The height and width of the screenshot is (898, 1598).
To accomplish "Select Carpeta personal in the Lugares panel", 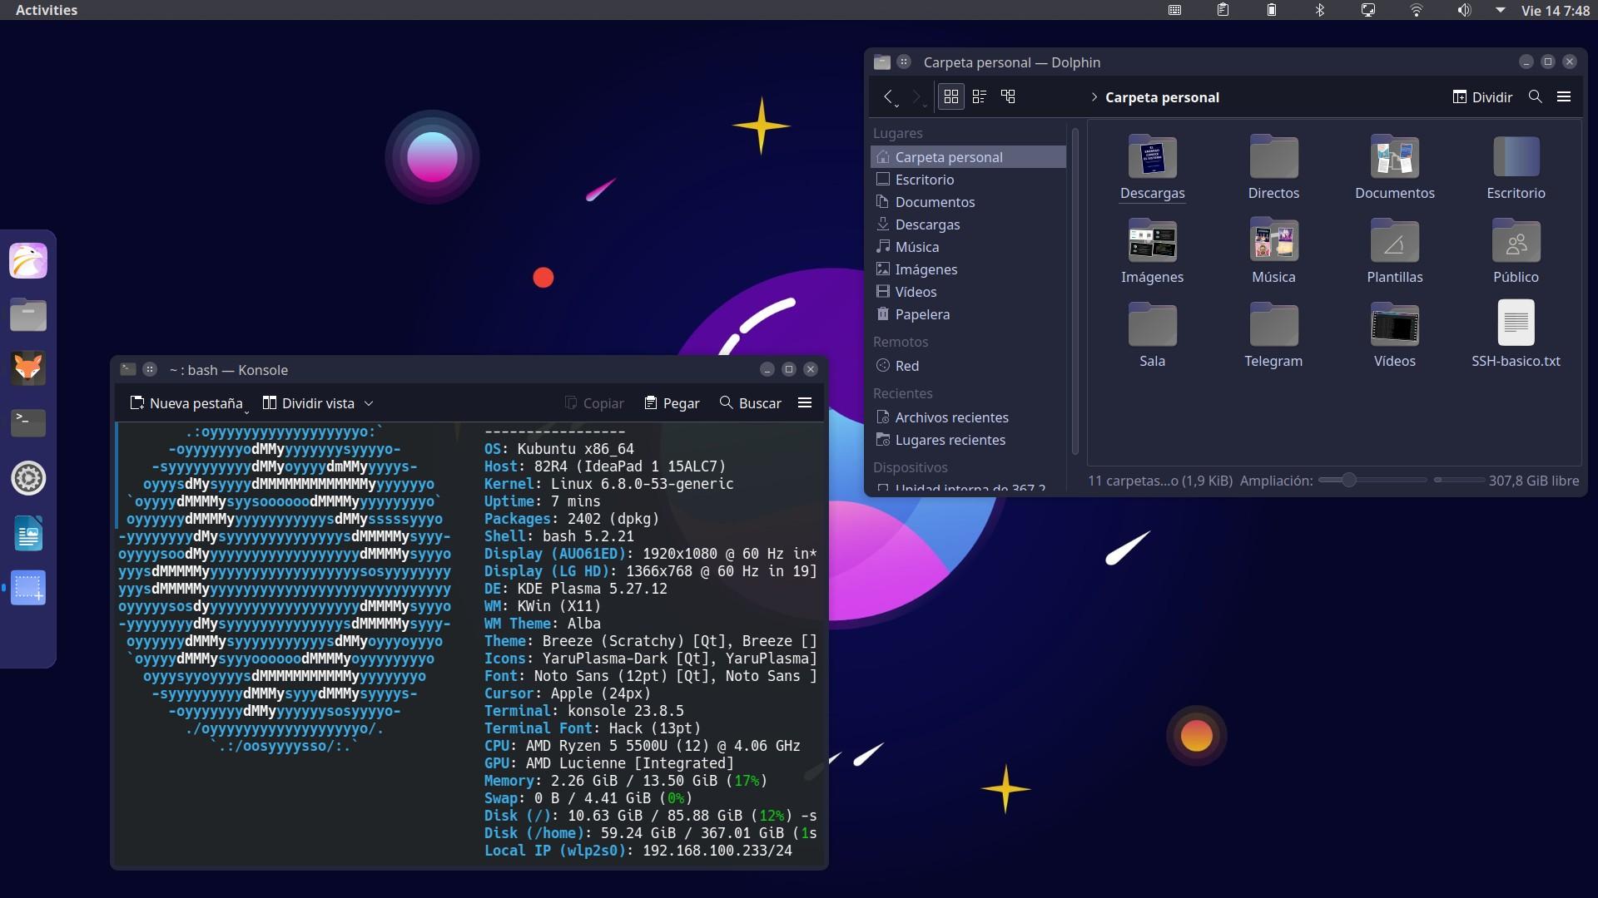I will pos(968,157).
